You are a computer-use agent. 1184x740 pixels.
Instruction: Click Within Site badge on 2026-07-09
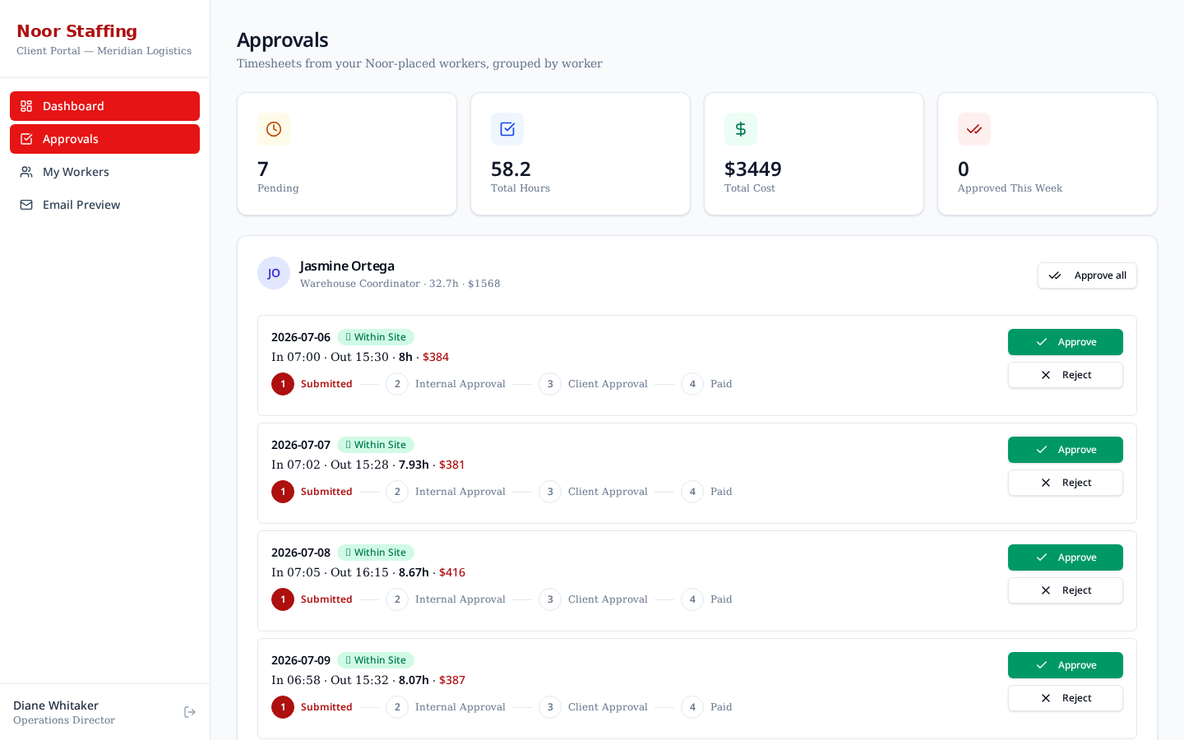(x=376, y=660)
